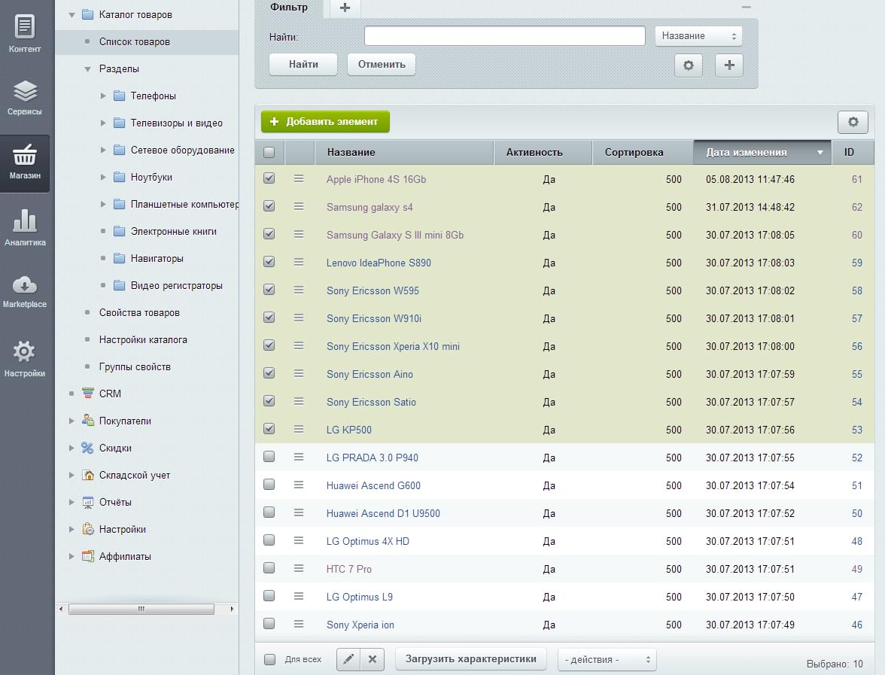885x675 pixels.
Task: Expand the Ноутбуки folder
Action: pyautogui.click(x=103, y=178)
